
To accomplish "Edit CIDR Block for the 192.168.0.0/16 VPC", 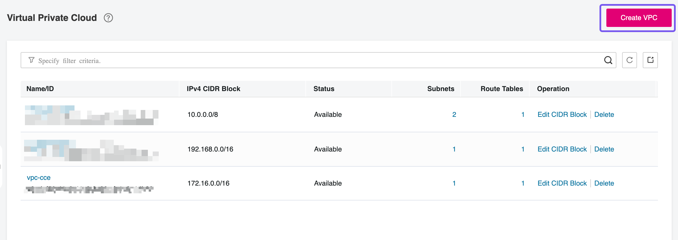I will 562,149.
